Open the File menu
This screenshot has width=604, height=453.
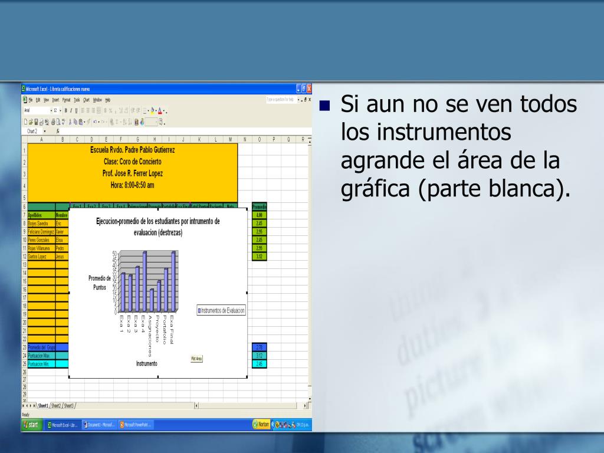click(x=31, y=100)
